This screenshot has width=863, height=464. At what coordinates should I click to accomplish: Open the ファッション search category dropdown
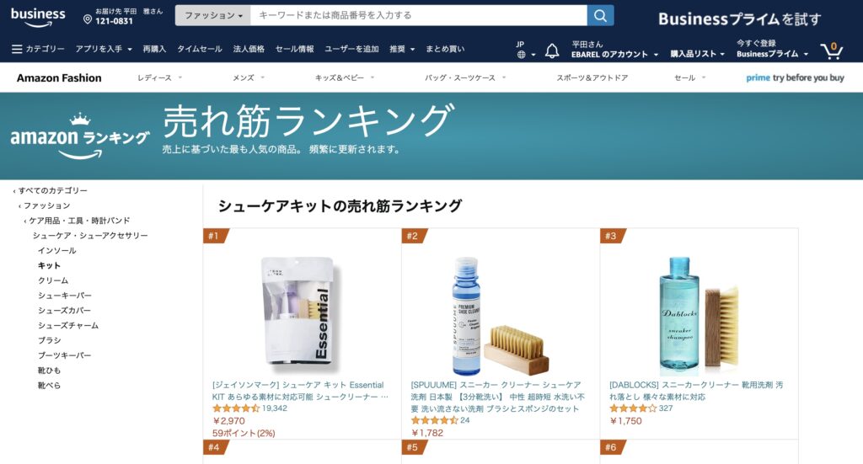pyautogui.click(x=213, y=15)
